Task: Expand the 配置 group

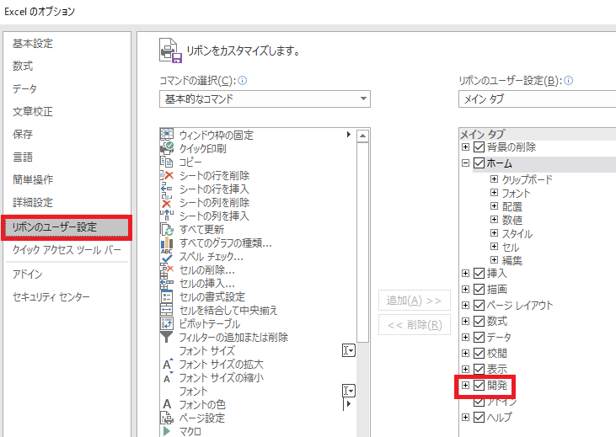Action: (494, 205)
